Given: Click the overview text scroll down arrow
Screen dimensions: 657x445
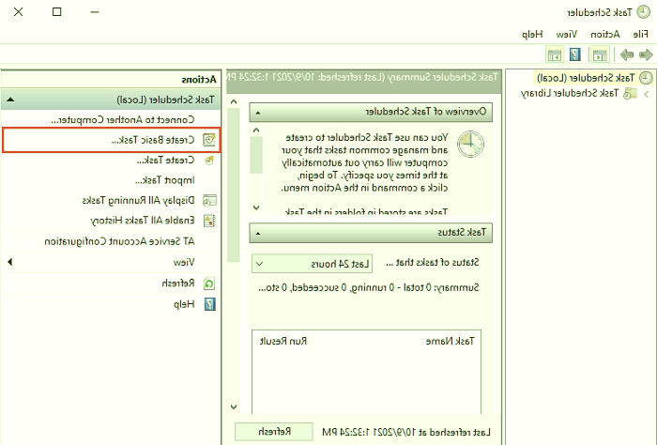Looking at the screenshot, I should pyautogui.click(x=256, y=207).
